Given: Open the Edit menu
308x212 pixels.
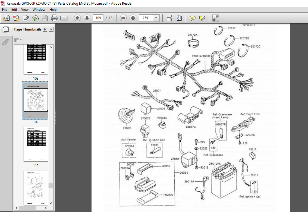Looking at the screenshot, I should 14,9.
